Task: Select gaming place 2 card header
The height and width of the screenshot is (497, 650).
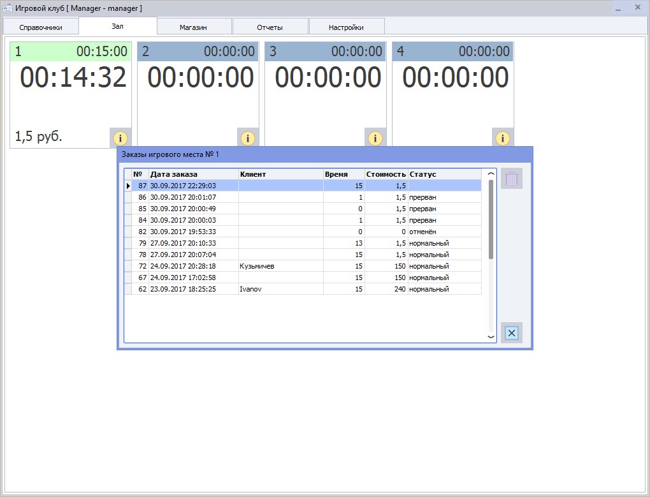Action: click(198, 52)
